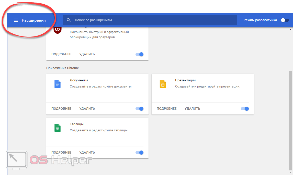This screenshot has width=293, height=175.
Task: Open Подробнее for Презентации
Action: 167,109
